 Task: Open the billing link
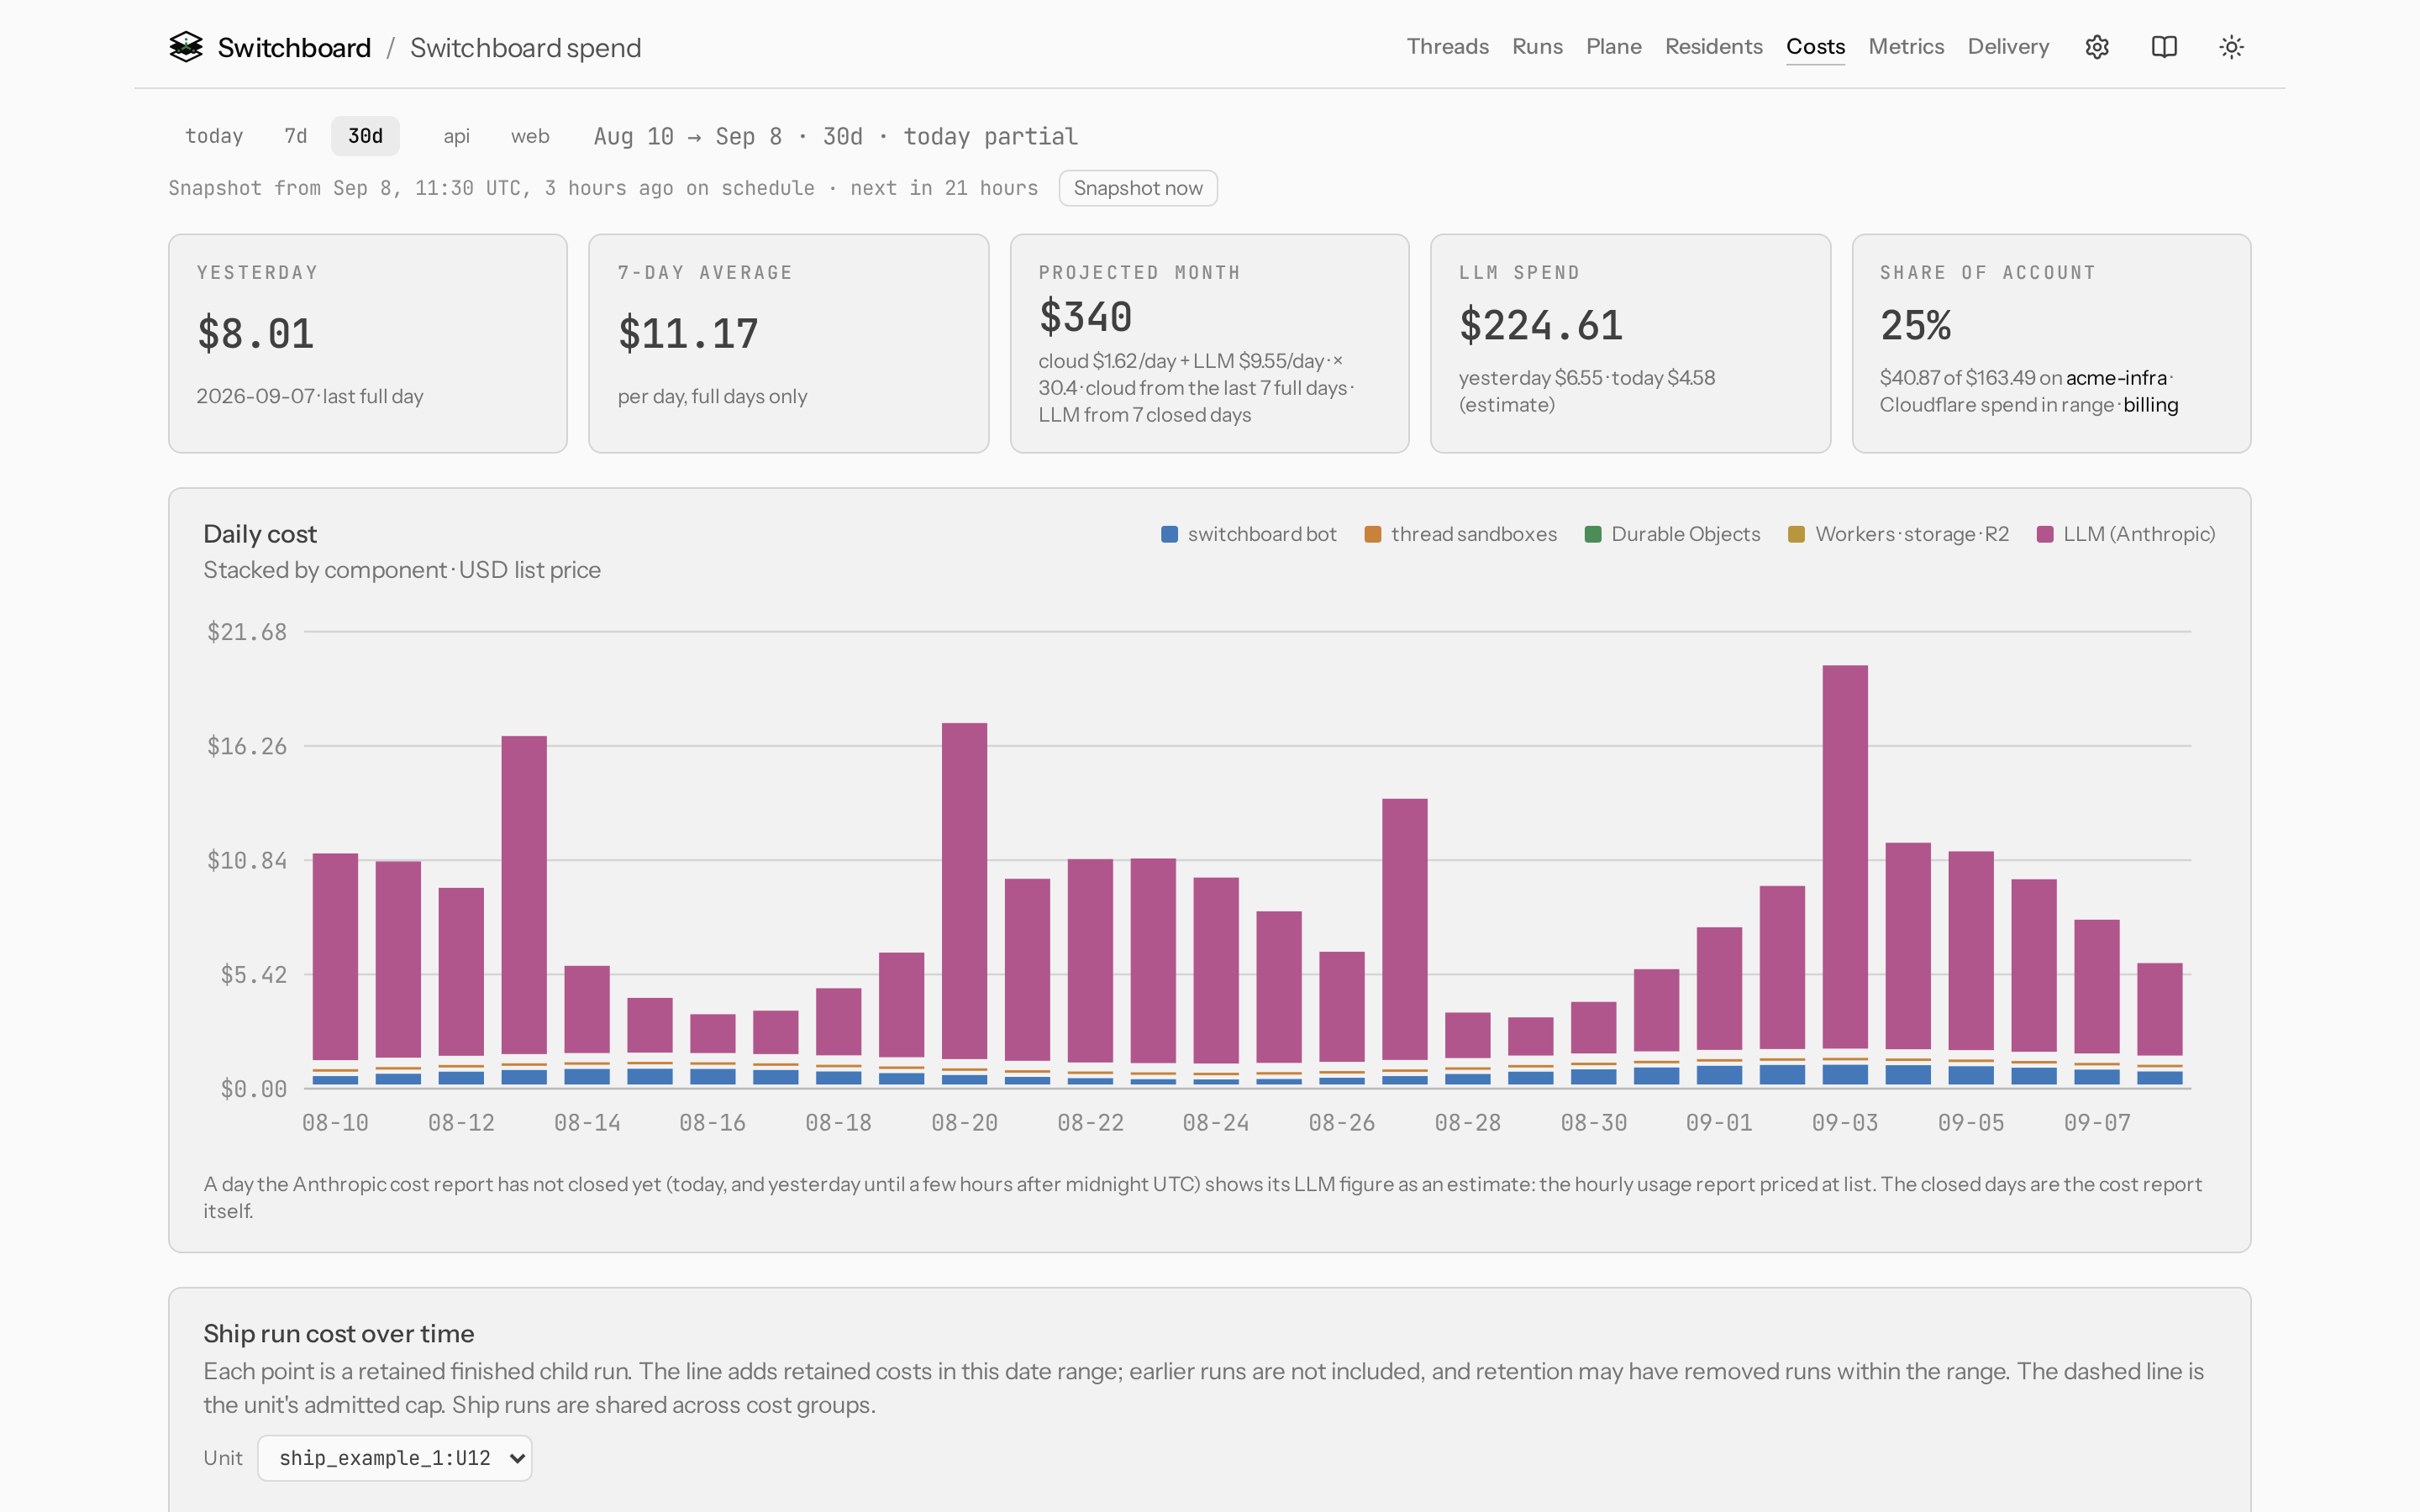click(x=2150, y=405)
